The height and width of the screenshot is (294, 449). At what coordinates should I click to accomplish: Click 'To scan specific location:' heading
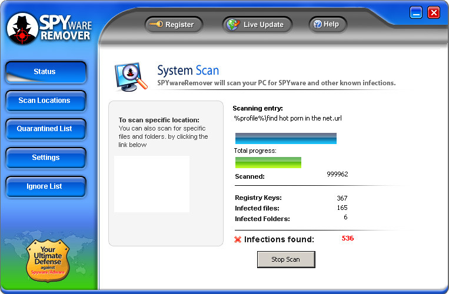(x=159, y=120)
